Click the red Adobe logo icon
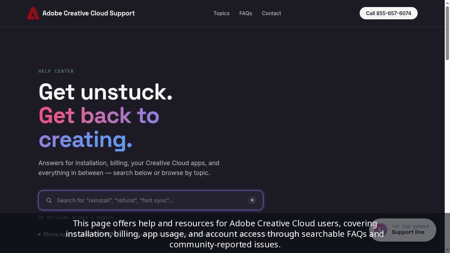 pos(33,13)
